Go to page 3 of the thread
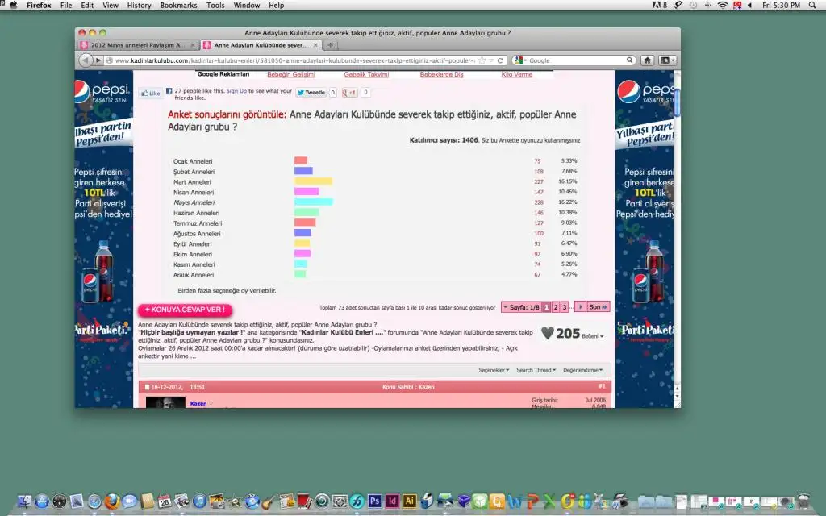826x516 pixels. tap(564, 307)
